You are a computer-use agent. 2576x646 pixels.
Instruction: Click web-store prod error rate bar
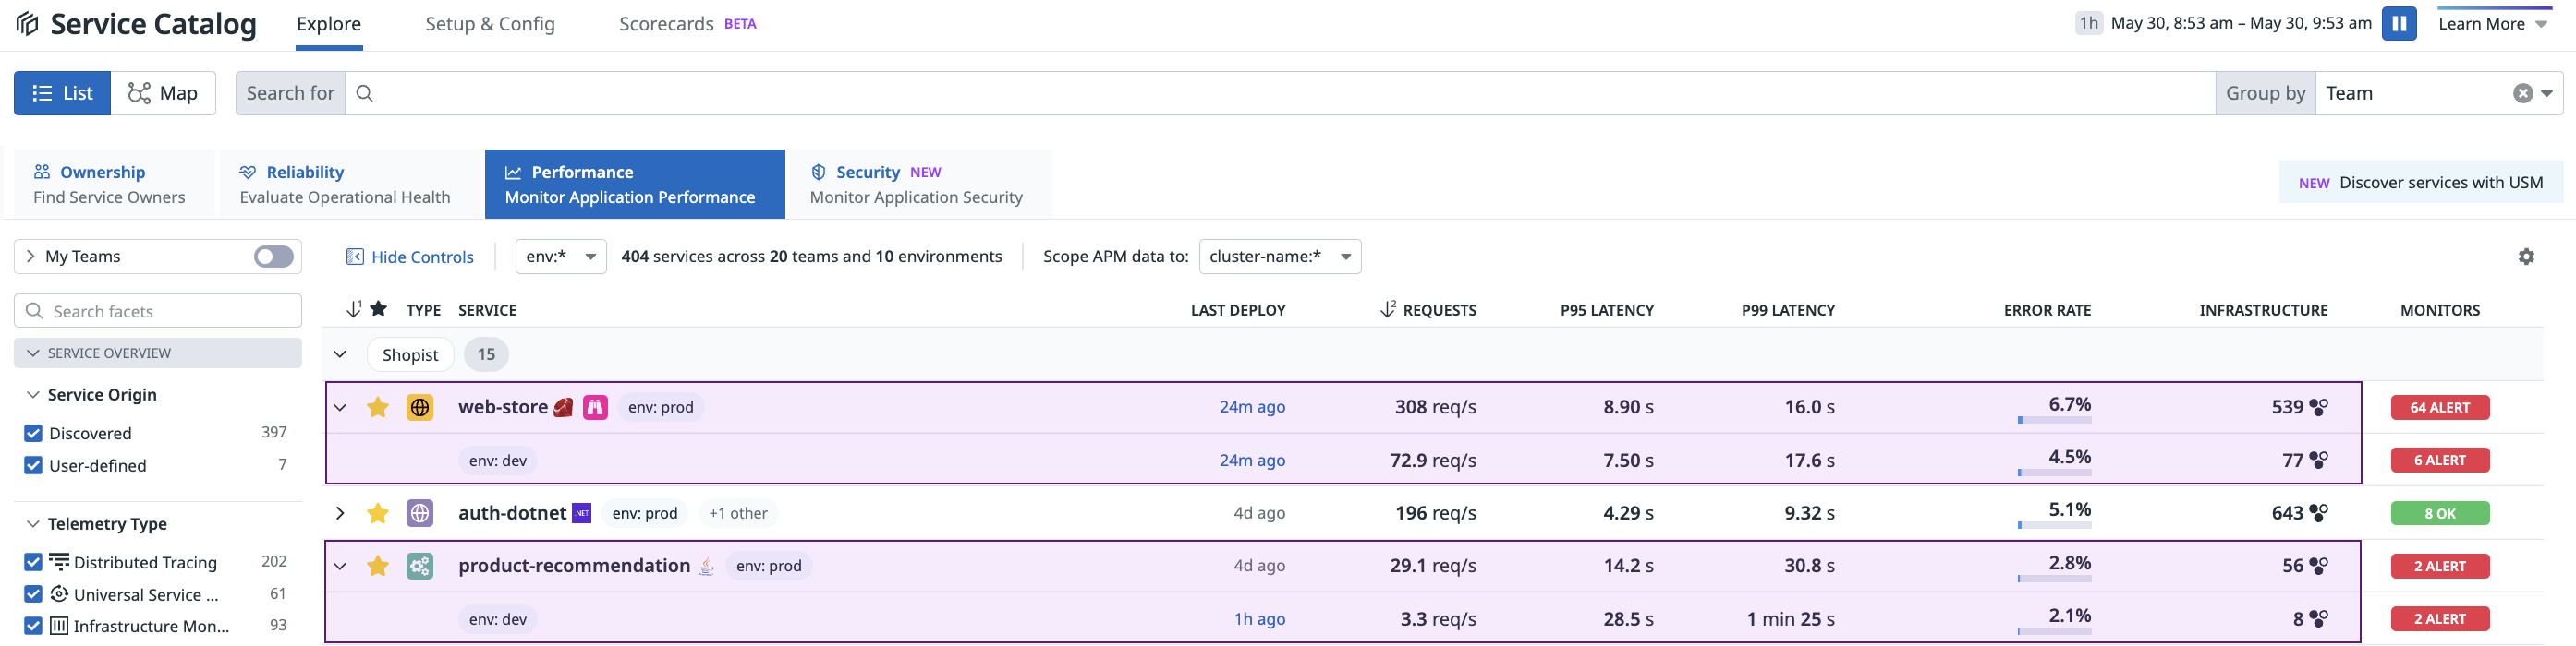pyautogui.click(x=2054, y=420)
